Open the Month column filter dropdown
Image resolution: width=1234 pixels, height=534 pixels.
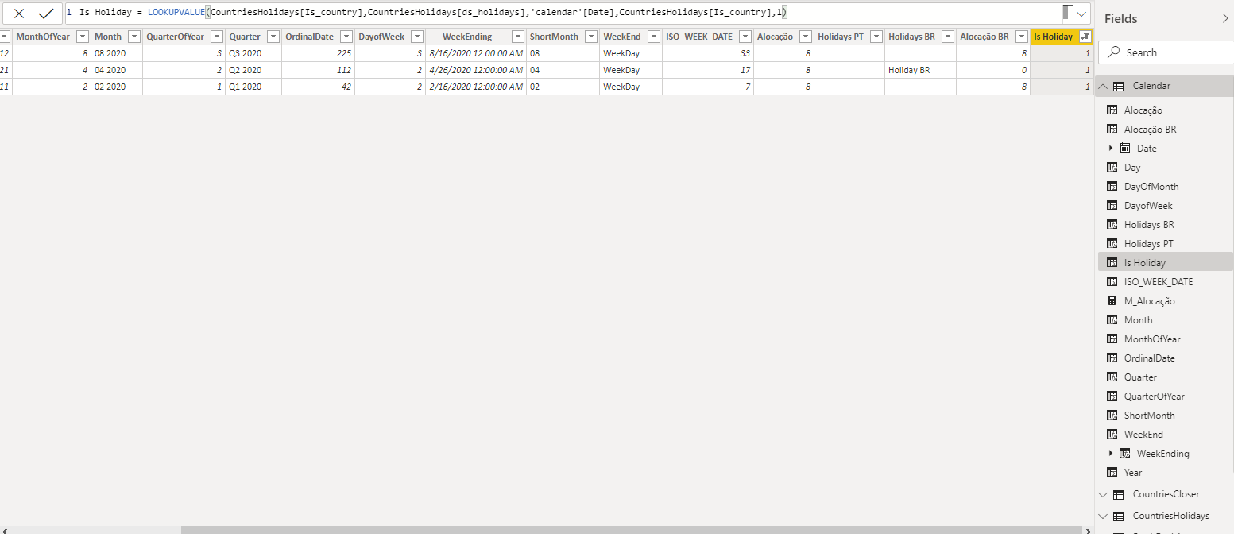(x=134, y=37)
